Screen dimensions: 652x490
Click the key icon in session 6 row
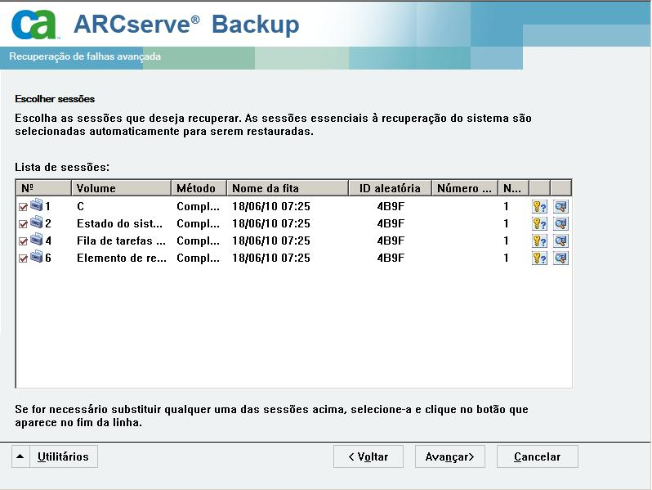tap(539, 258)
